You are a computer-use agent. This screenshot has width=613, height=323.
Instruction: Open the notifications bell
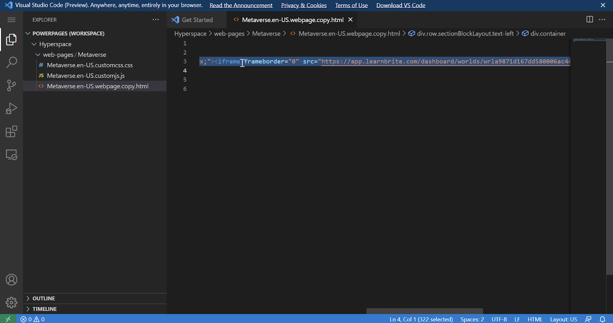tap(602, 319)
